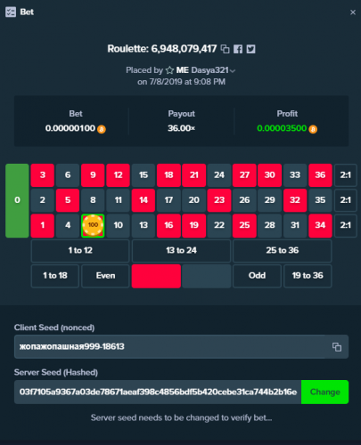
Task: Click the bitcoin coin icon beside Profit
Action: 313,129
